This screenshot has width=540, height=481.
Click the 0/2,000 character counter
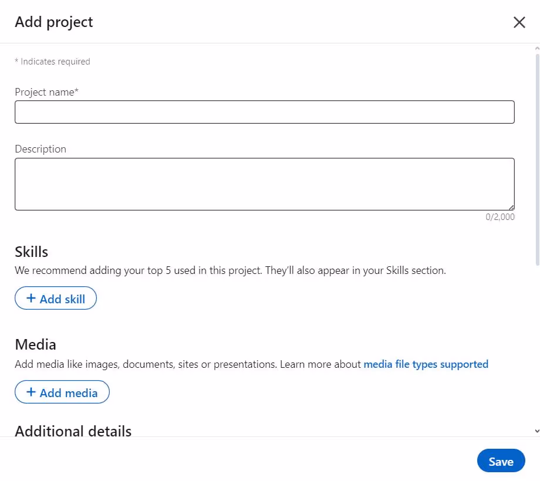[x=500, y=216]
